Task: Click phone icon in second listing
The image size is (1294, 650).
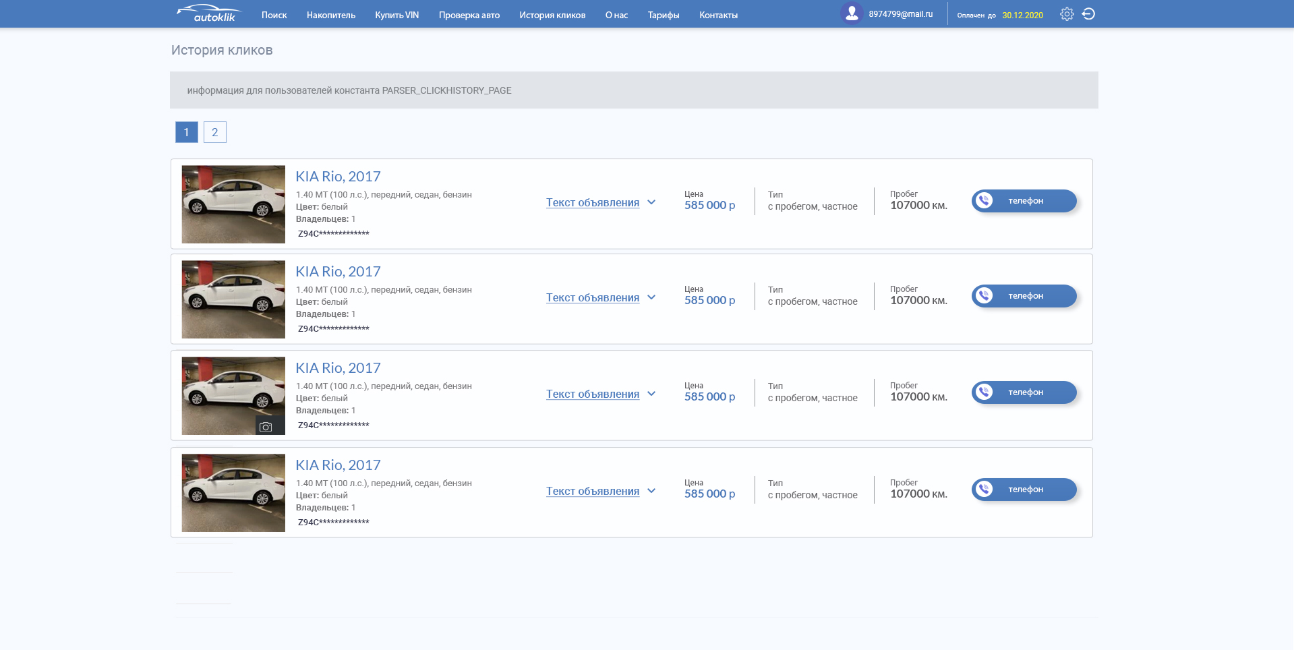Action: 984,296
